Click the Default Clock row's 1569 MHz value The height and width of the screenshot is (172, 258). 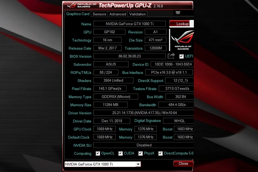(104, 137)
